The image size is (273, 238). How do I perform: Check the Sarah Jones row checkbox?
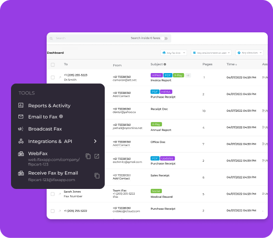[52, 194]
